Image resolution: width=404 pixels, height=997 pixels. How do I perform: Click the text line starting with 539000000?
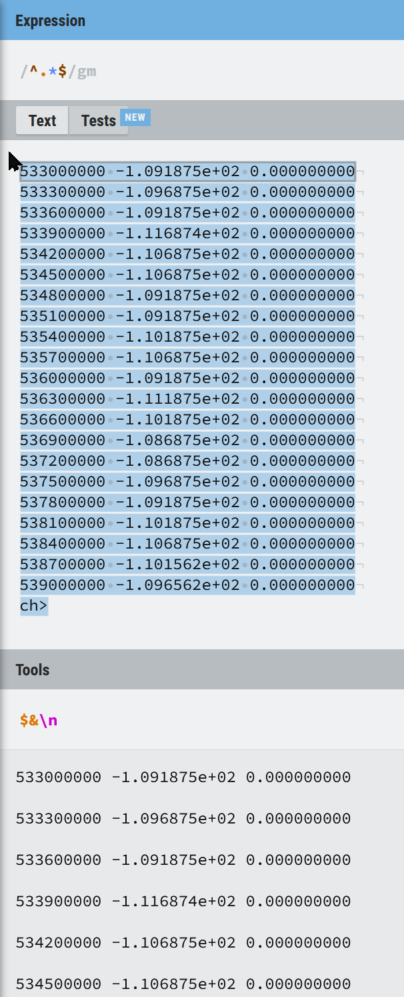pos(187,585)
